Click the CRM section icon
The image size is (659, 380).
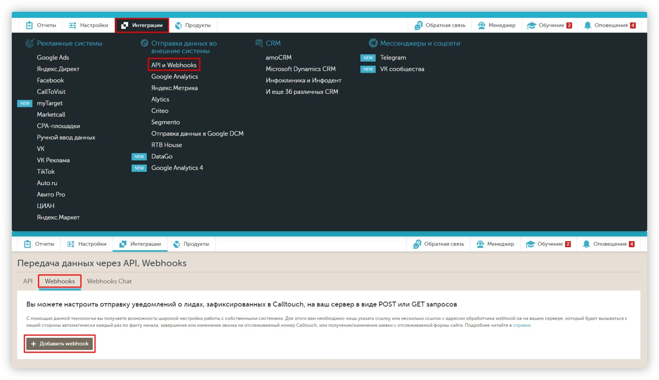click(259, 43)
